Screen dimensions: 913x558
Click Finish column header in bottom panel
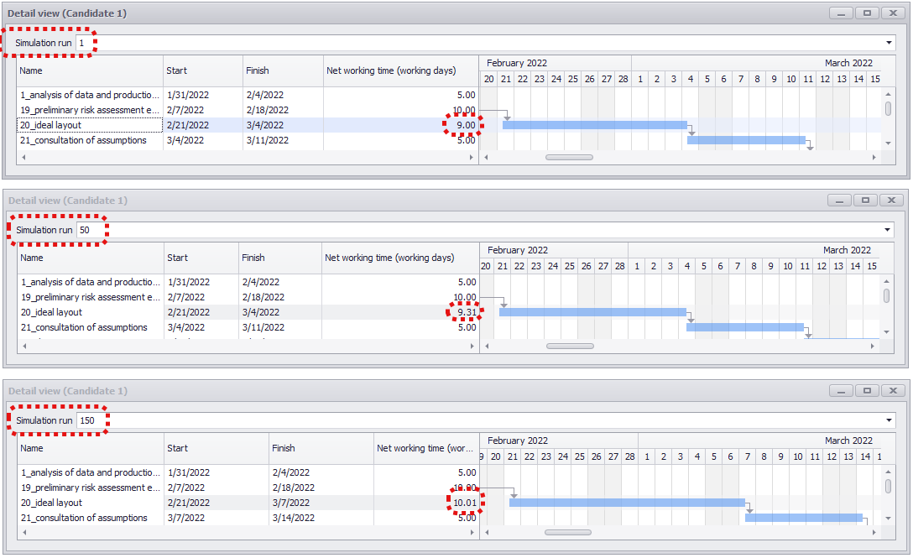(321, 449)
